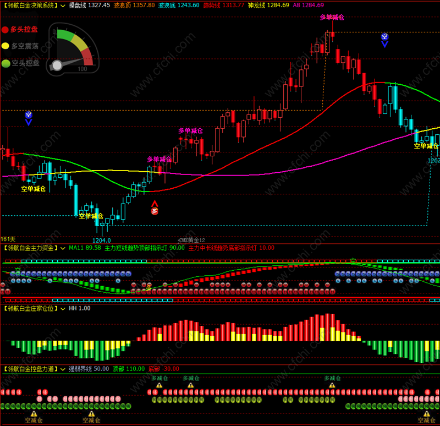Viewport: 440px width, 426px height.
Task: Select the 顶部 110.00 readout
Action: (129, 369)
